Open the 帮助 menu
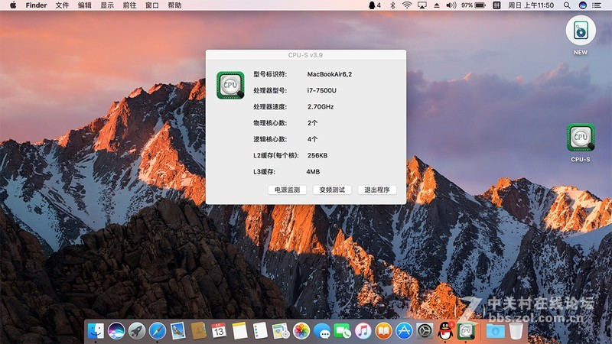The image size is (612, 344). point(174,5)
